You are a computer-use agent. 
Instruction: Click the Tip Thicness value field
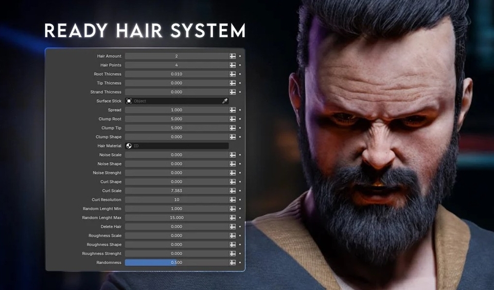pyautogui.click(x=177, y=83)
